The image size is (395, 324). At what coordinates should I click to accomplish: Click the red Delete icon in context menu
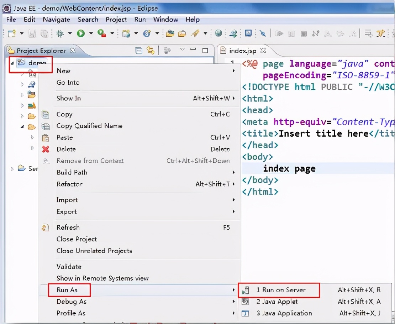[x=46, y=149]
